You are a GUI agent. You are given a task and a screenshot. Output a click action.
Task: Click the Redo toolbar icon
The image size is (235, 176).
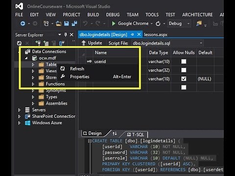click(97, 23)
